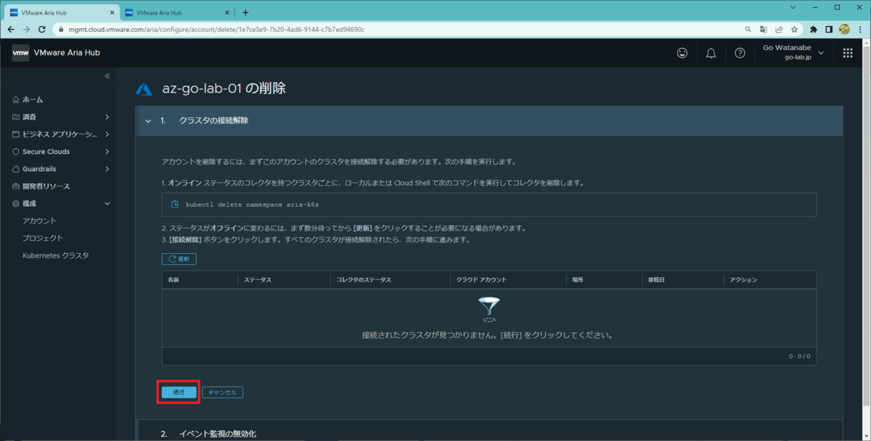Click the 名前 column header
The image size is (871, 441).
[x=173, y=279]
